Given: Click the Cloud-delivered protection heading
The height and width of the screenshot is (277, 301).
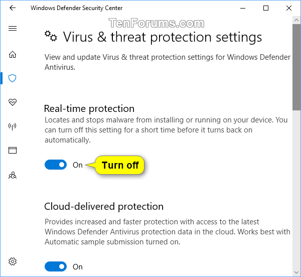Looking at the screenshot, I should (x=104, y=206).
